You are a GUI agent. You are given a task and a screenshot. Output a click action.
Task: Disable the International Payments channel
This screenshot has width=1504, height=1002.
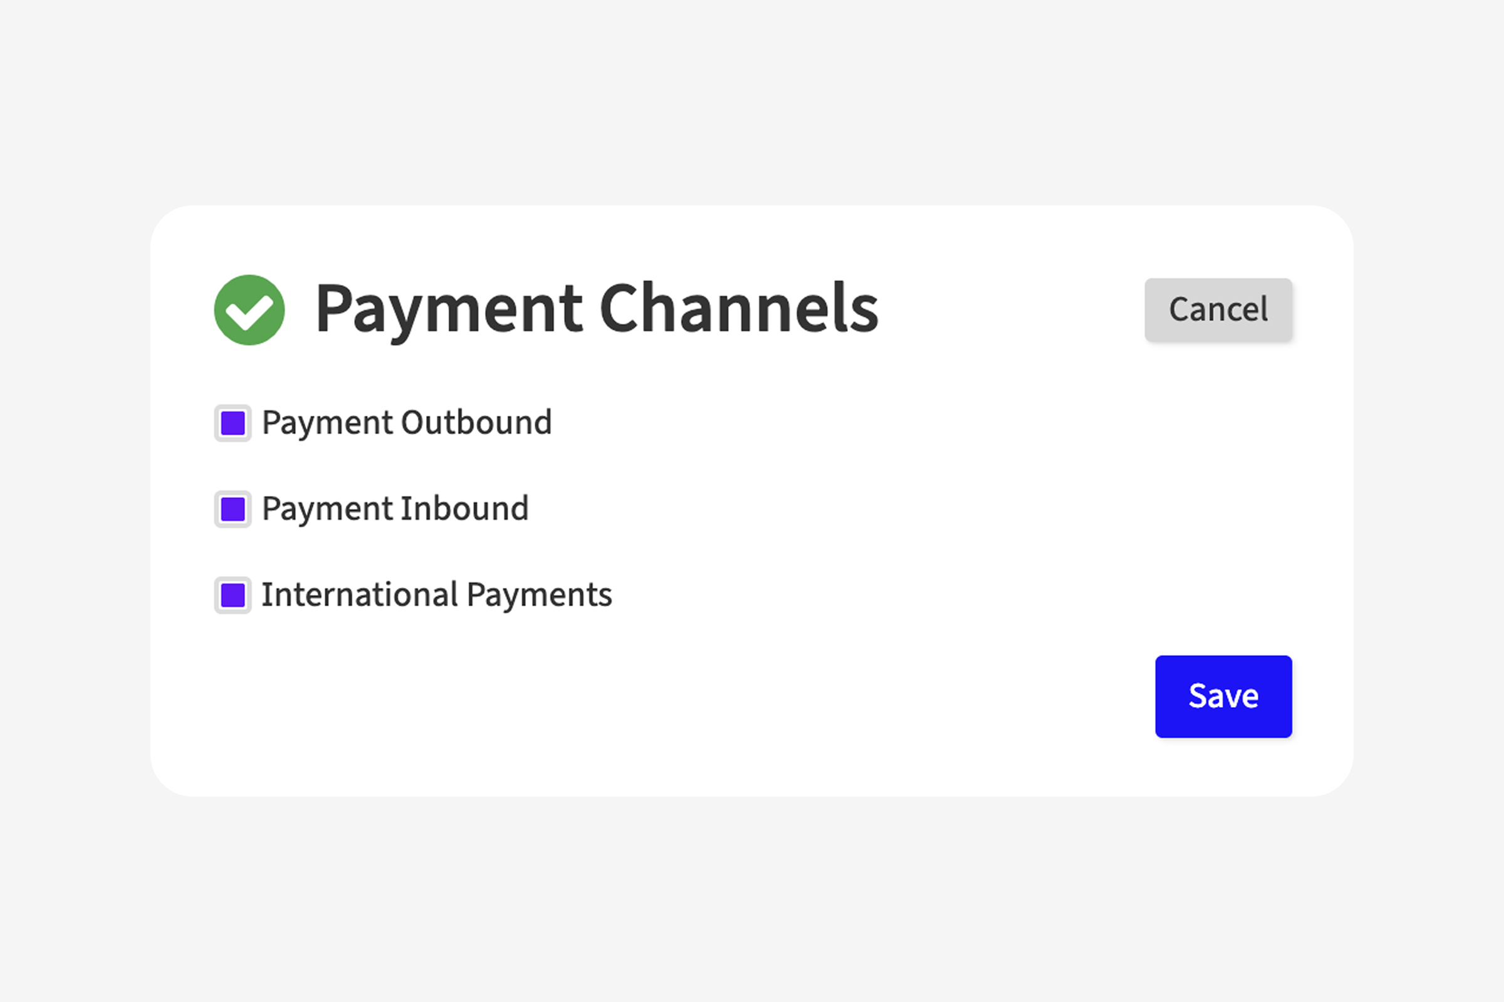[x=232, y=596]
